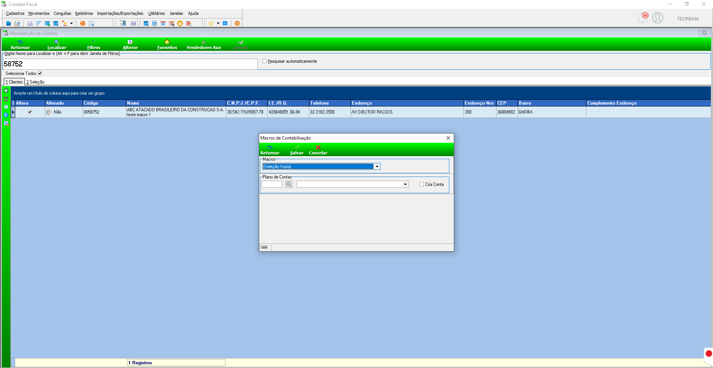Click the Nome column header
Image resolution: width=713 pixels, height=368 pixels.
176,103
